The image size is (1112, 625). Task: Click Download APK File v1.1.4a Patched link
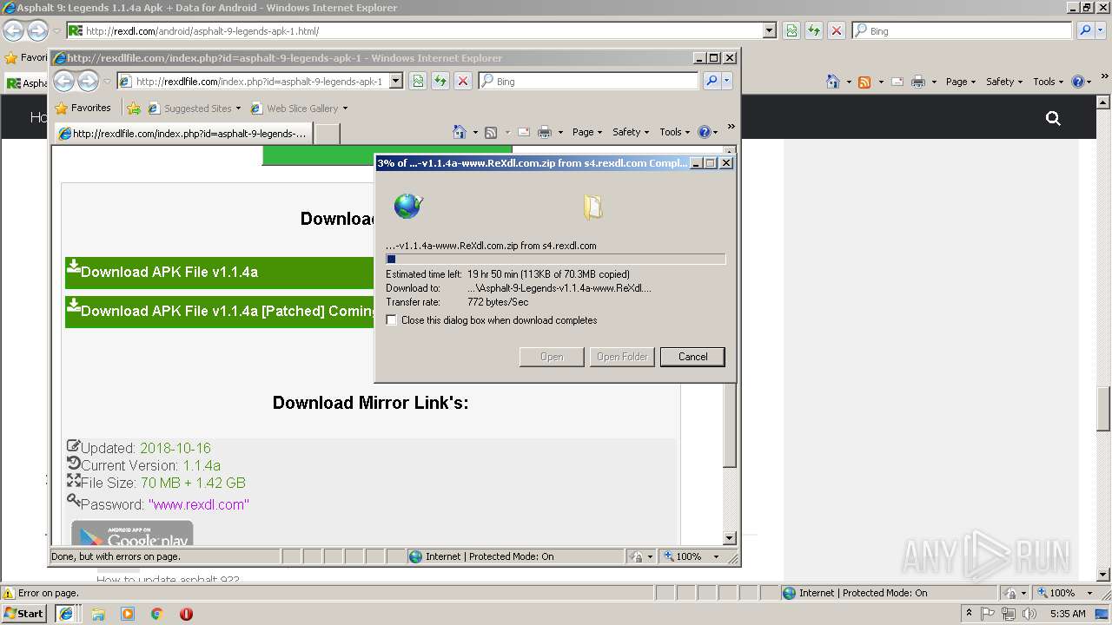click(221, 311)
